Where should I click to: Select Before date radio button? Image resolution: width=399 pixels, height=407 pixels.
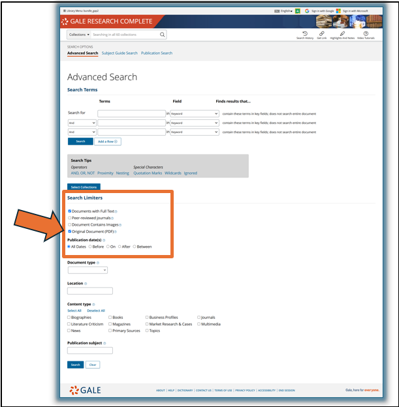(x=90, y=247)
